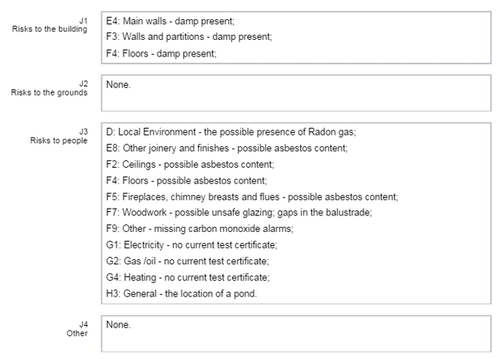This screenshot has width=499, height=359.
Task: Click inside the J2 Risks to the grounds box
Action: (x=296, y=93)
